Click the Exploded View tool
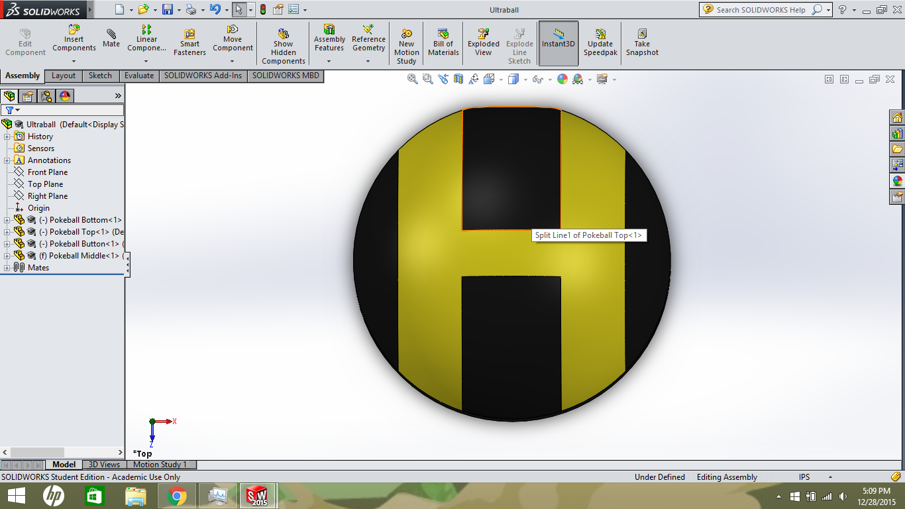This screenshot has width=905, height=509. 484,42
